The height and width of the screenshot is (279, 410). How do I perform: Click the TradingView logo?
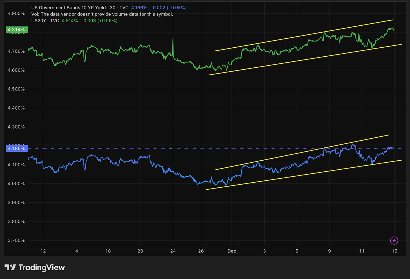pos(35,267)
